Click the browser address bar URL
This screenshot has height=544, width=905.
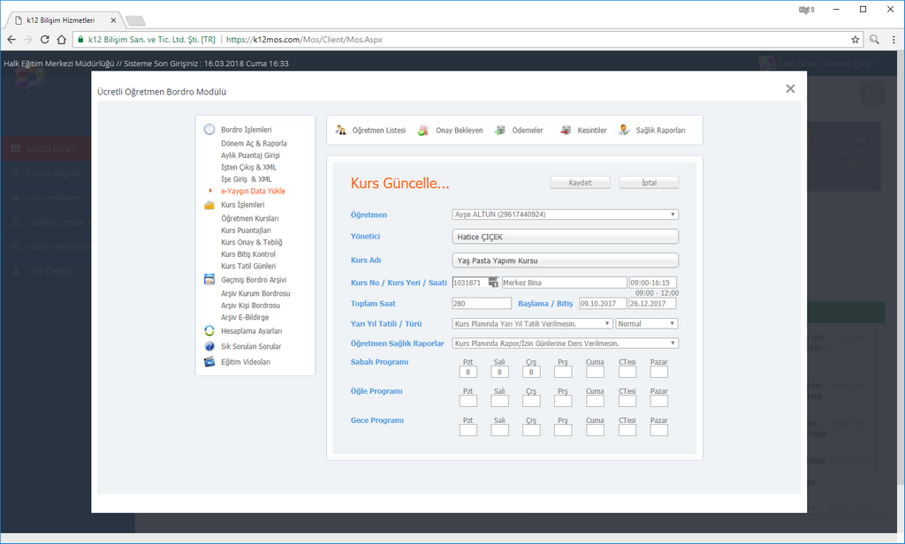coord(304,39)
